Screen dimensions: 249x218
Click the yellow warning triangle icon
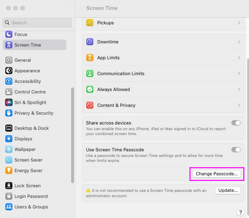click(x=88, y=191)
